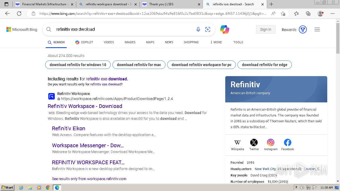Open Refinitiv's Twitter profile
Screen dimensions: 340x191
point(254,145)
